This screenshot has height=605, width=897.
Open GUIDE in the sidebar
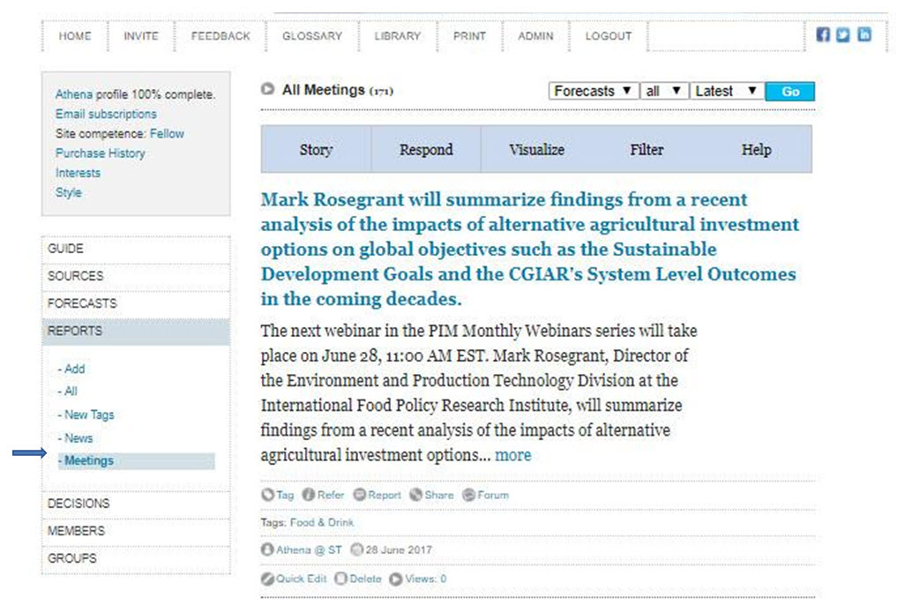pos(136,249)
